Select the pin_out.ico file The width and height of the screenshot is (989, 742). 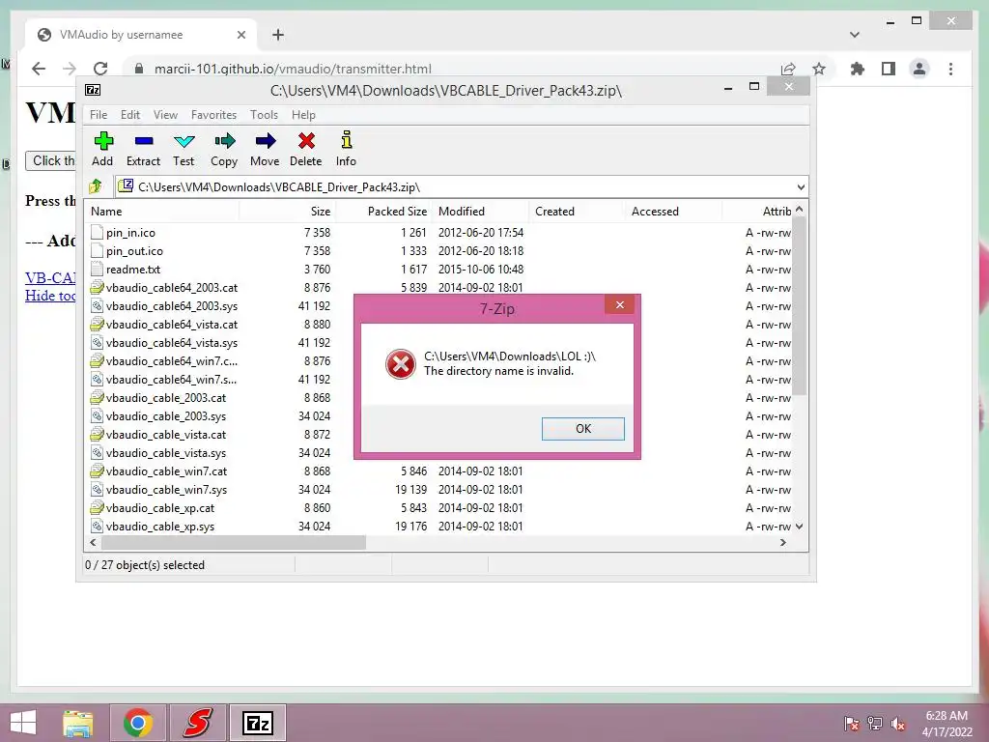(x=134, y=250)
